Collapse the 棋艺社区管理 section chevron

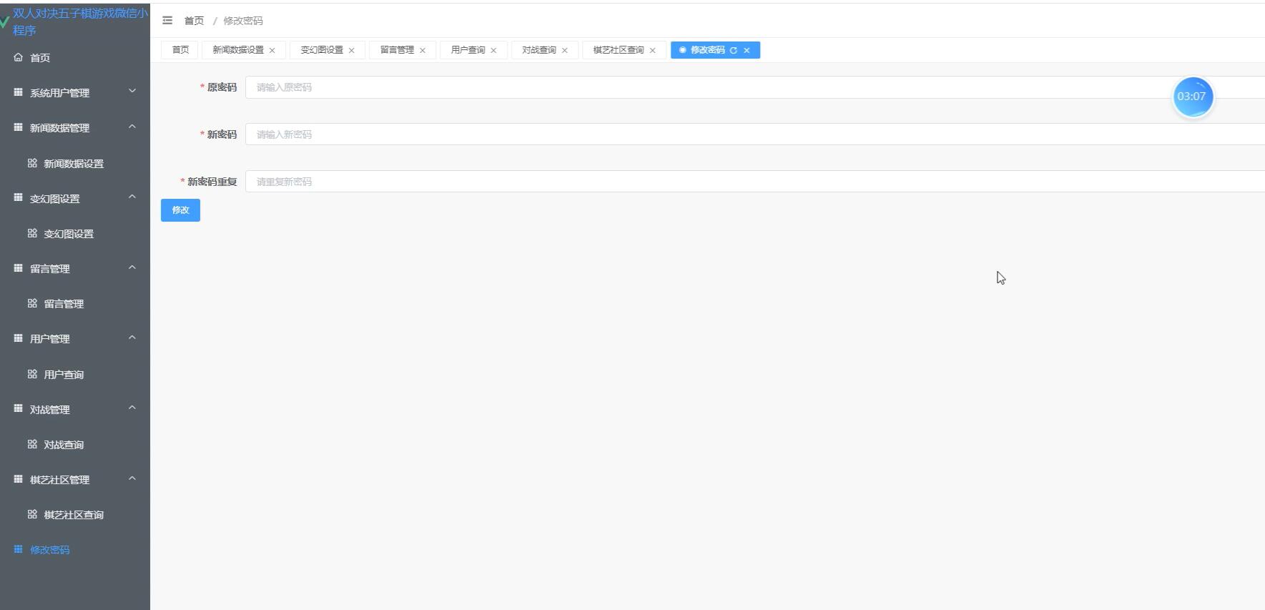click(132, 479)
